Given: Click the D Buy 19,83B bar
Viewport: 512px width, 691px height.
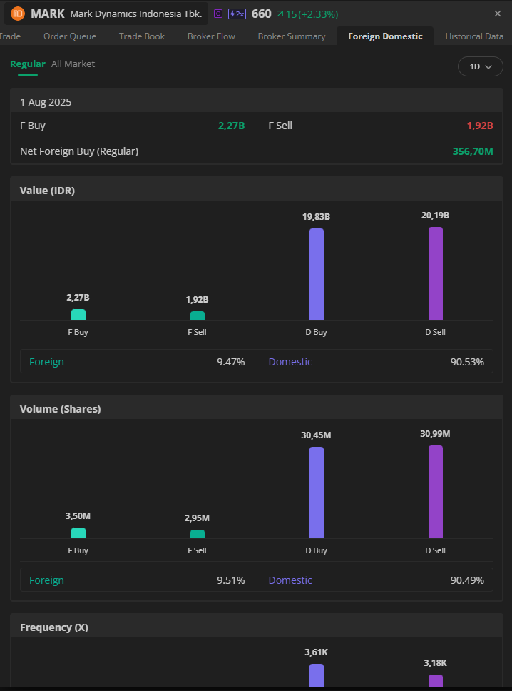Looking at the screenshot, I should (x=317, y=274).
